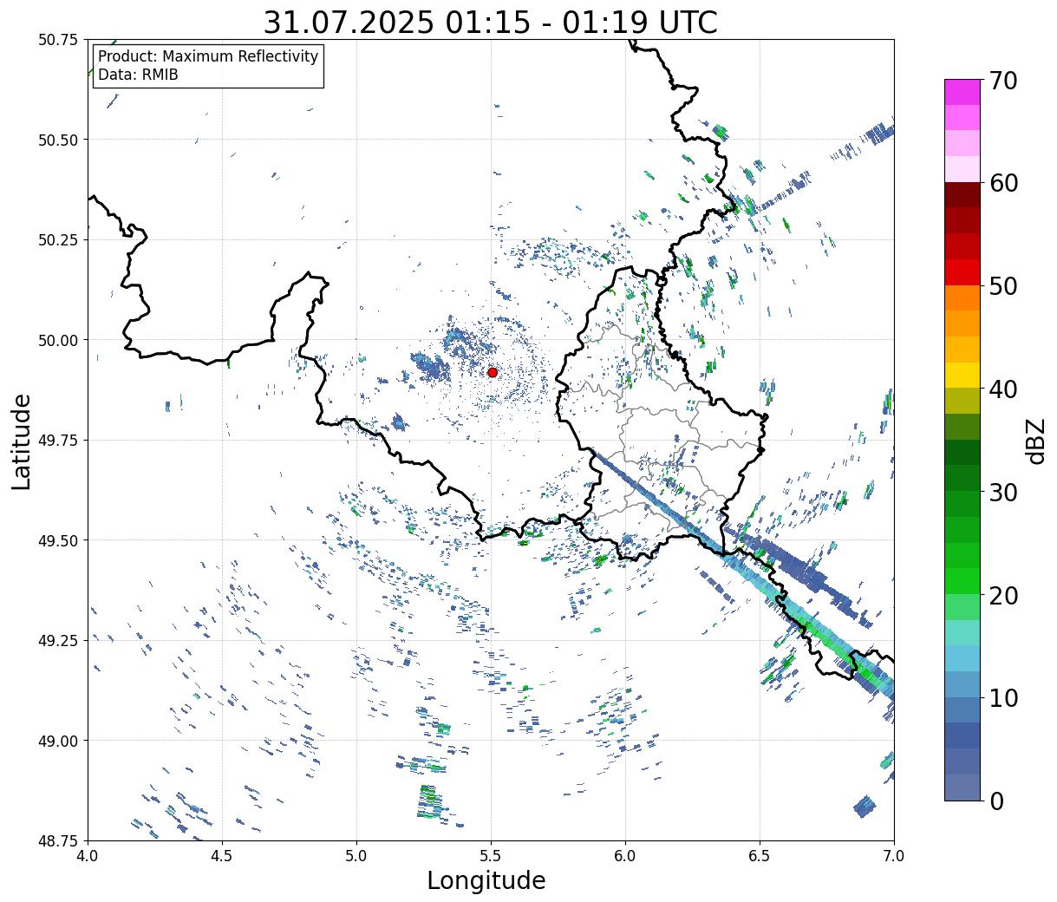Pick the dark green swatch above 30 dBZ
The width and height of the screenshot is (1057, 902).
pyautogui.click(x=962, y=452)
